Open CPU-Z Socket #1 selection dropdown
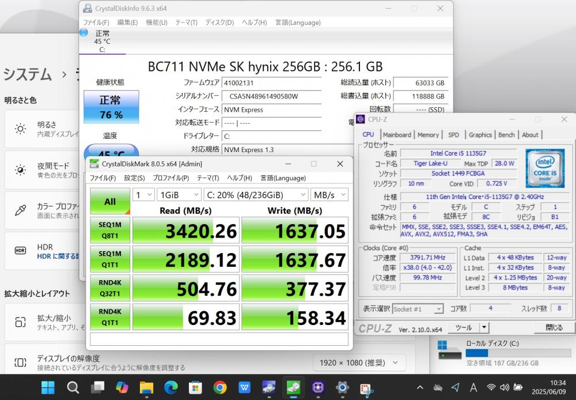 click(418, 309)
